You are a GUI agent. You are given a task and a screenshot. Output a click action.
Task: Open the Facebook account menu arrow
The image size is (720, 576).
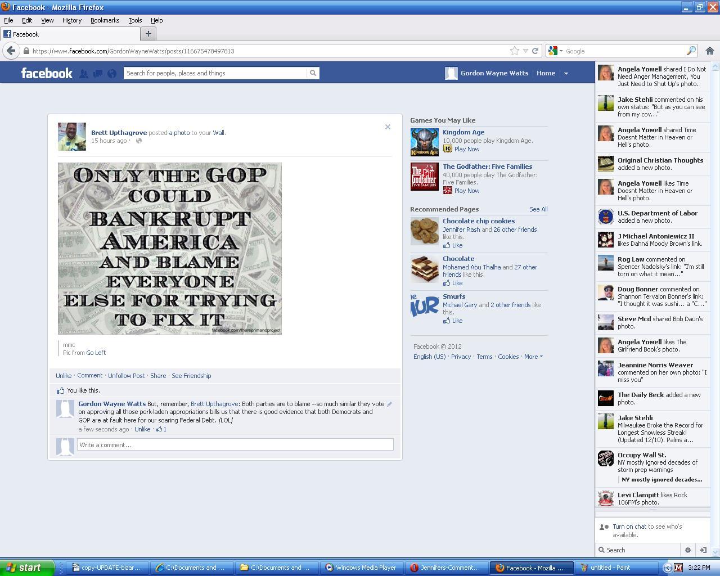(566, 73)
